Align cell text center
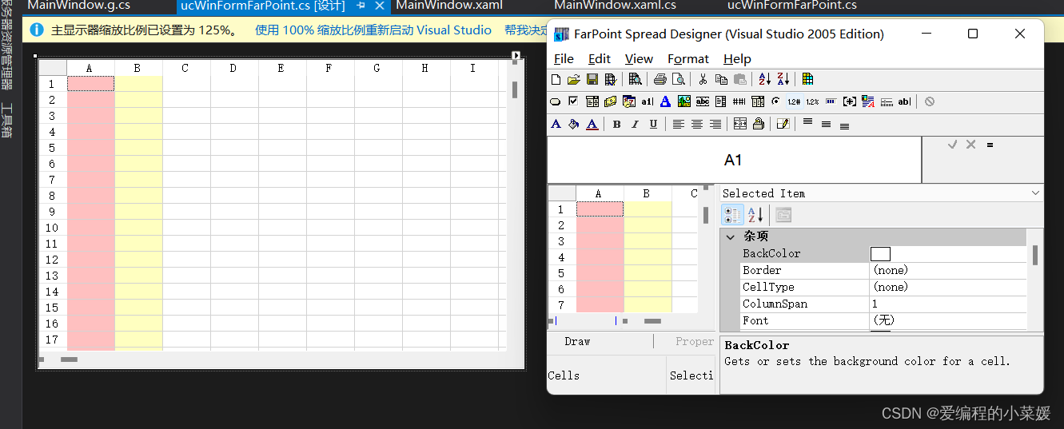 click(697, 124)
